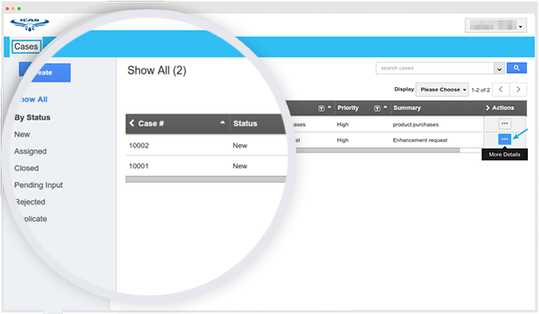Click the Enhancement request summary cell
This screenshot has height=314, width=539.
click(420, 140)
